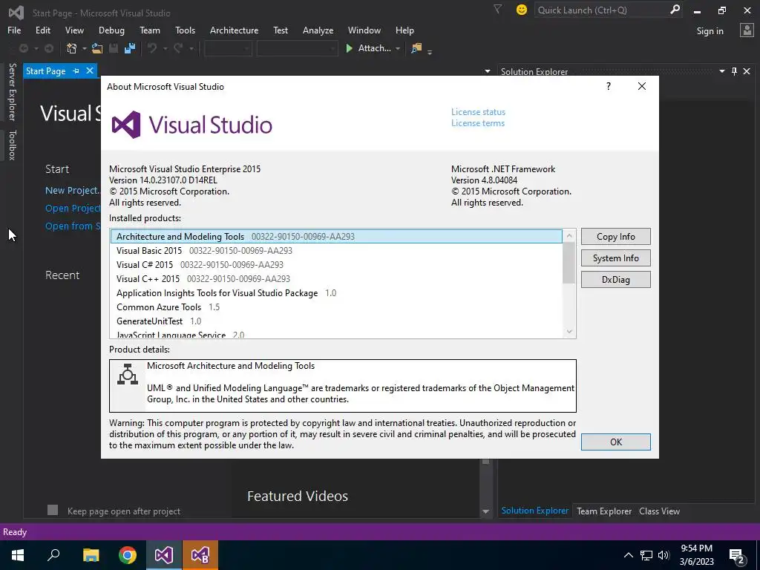Open the Tools menu
This screenshot has width=760, height=570.
(x=185, y=30)
